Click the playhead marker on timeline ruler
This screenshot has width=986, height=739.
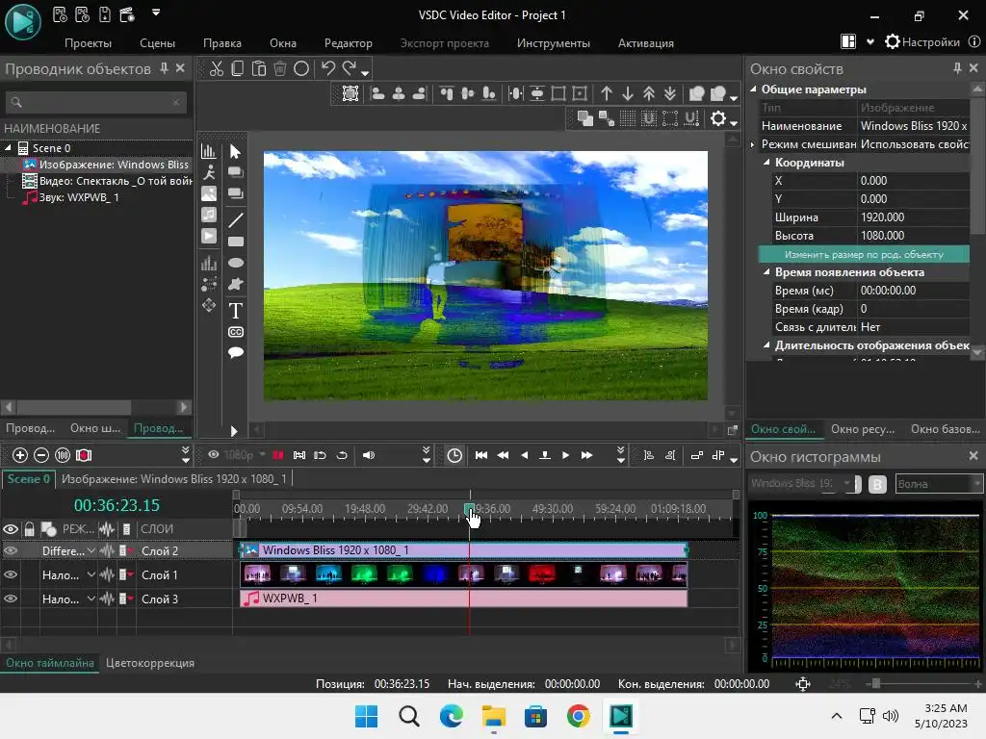click(x=469, y=508)
